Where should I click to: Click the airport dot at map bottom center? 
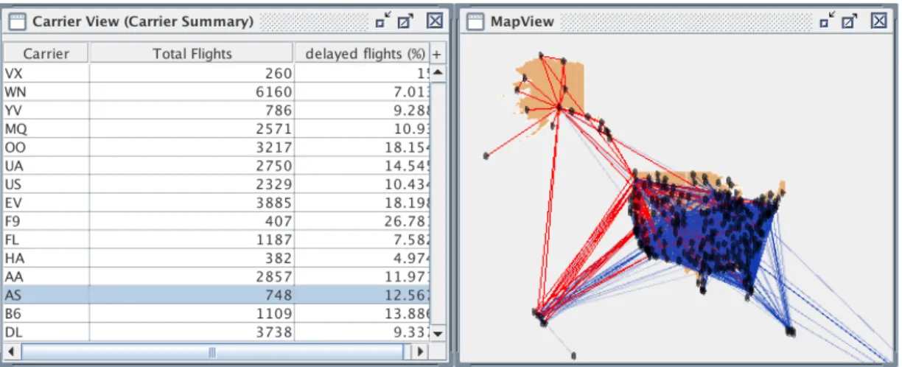click(x=573, y=356)
